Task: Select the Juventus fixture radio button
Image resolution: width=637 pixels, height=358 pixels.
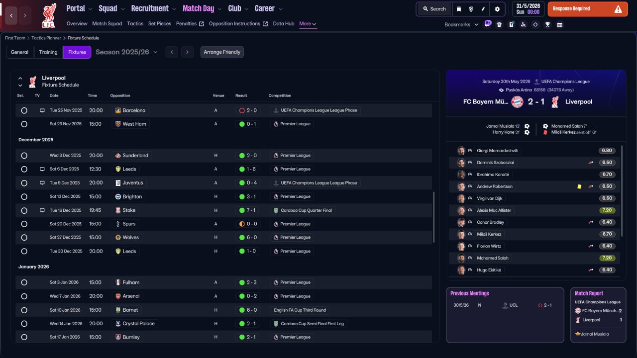Action: (24, 183)
